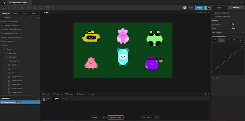This screenshot has height=121, width=245.
Task: Open the Debug None dropdown
Action: coord(236,28)
